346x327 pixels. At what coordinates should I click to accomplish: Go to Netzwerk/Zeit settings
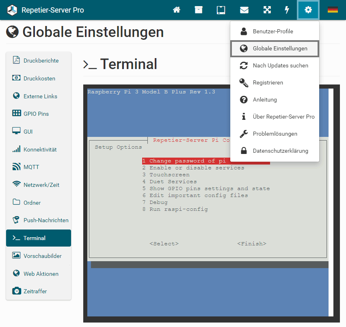pos(39,185)
